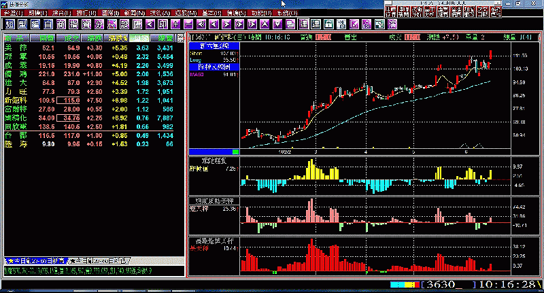Click the double-left arrow toolbar icon
The width and height of the screenshot is (544, 293).
[201, 24]
